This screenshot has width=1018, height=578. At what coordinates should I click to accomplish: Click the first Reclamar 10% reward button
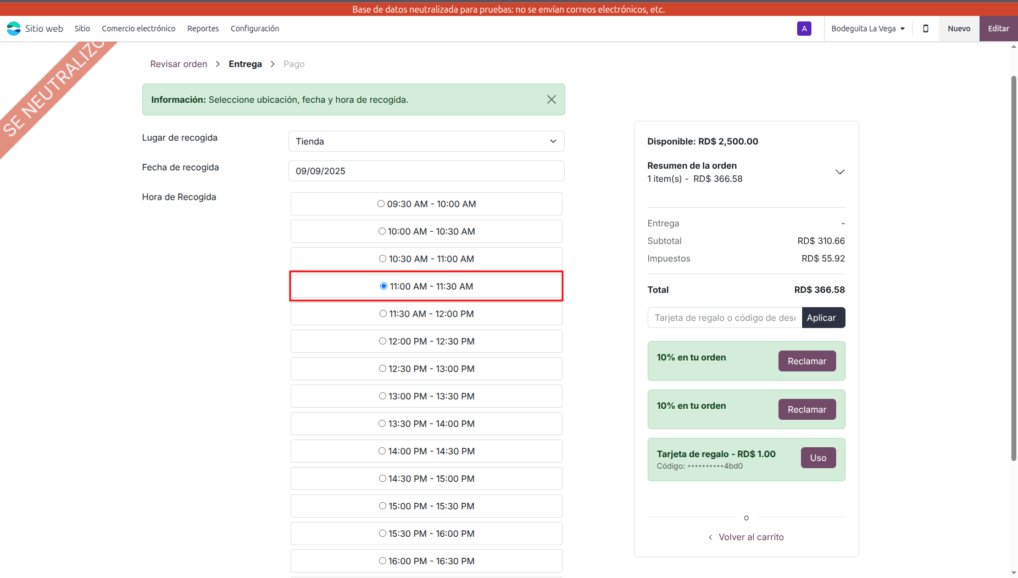[806, 361]
